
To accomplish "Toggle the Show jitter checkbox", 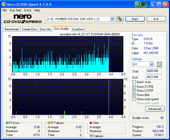I will coord(134,95).
